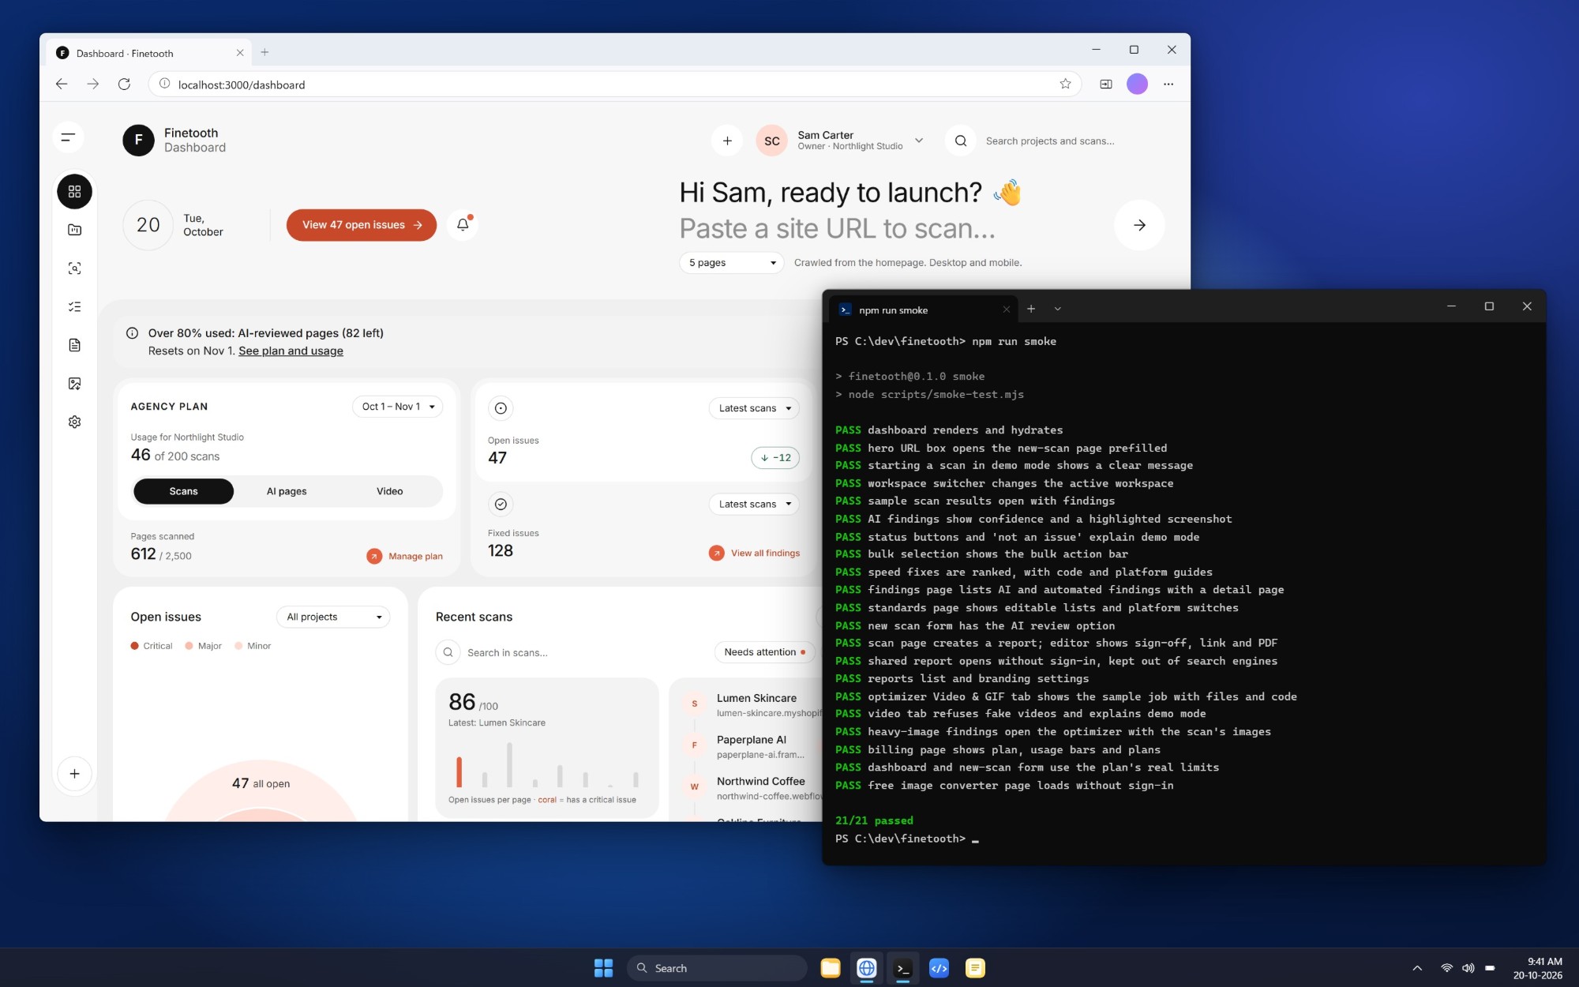
Task: Switch usage view to AI pages
Action: click(287, 491)
